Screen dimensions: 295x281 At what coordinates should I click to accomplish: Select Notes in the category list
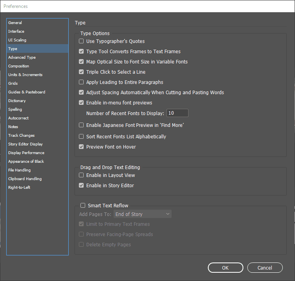[x=37, y=127]
